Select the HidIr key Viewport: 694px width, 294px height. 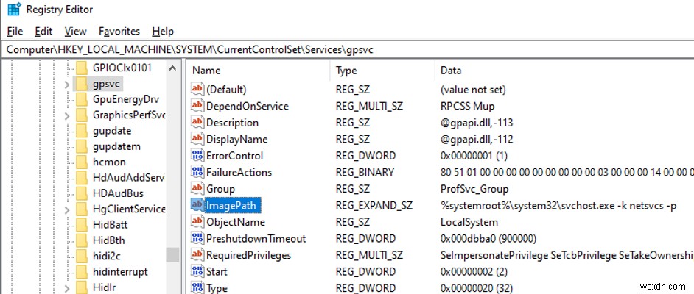pos(104,288)
